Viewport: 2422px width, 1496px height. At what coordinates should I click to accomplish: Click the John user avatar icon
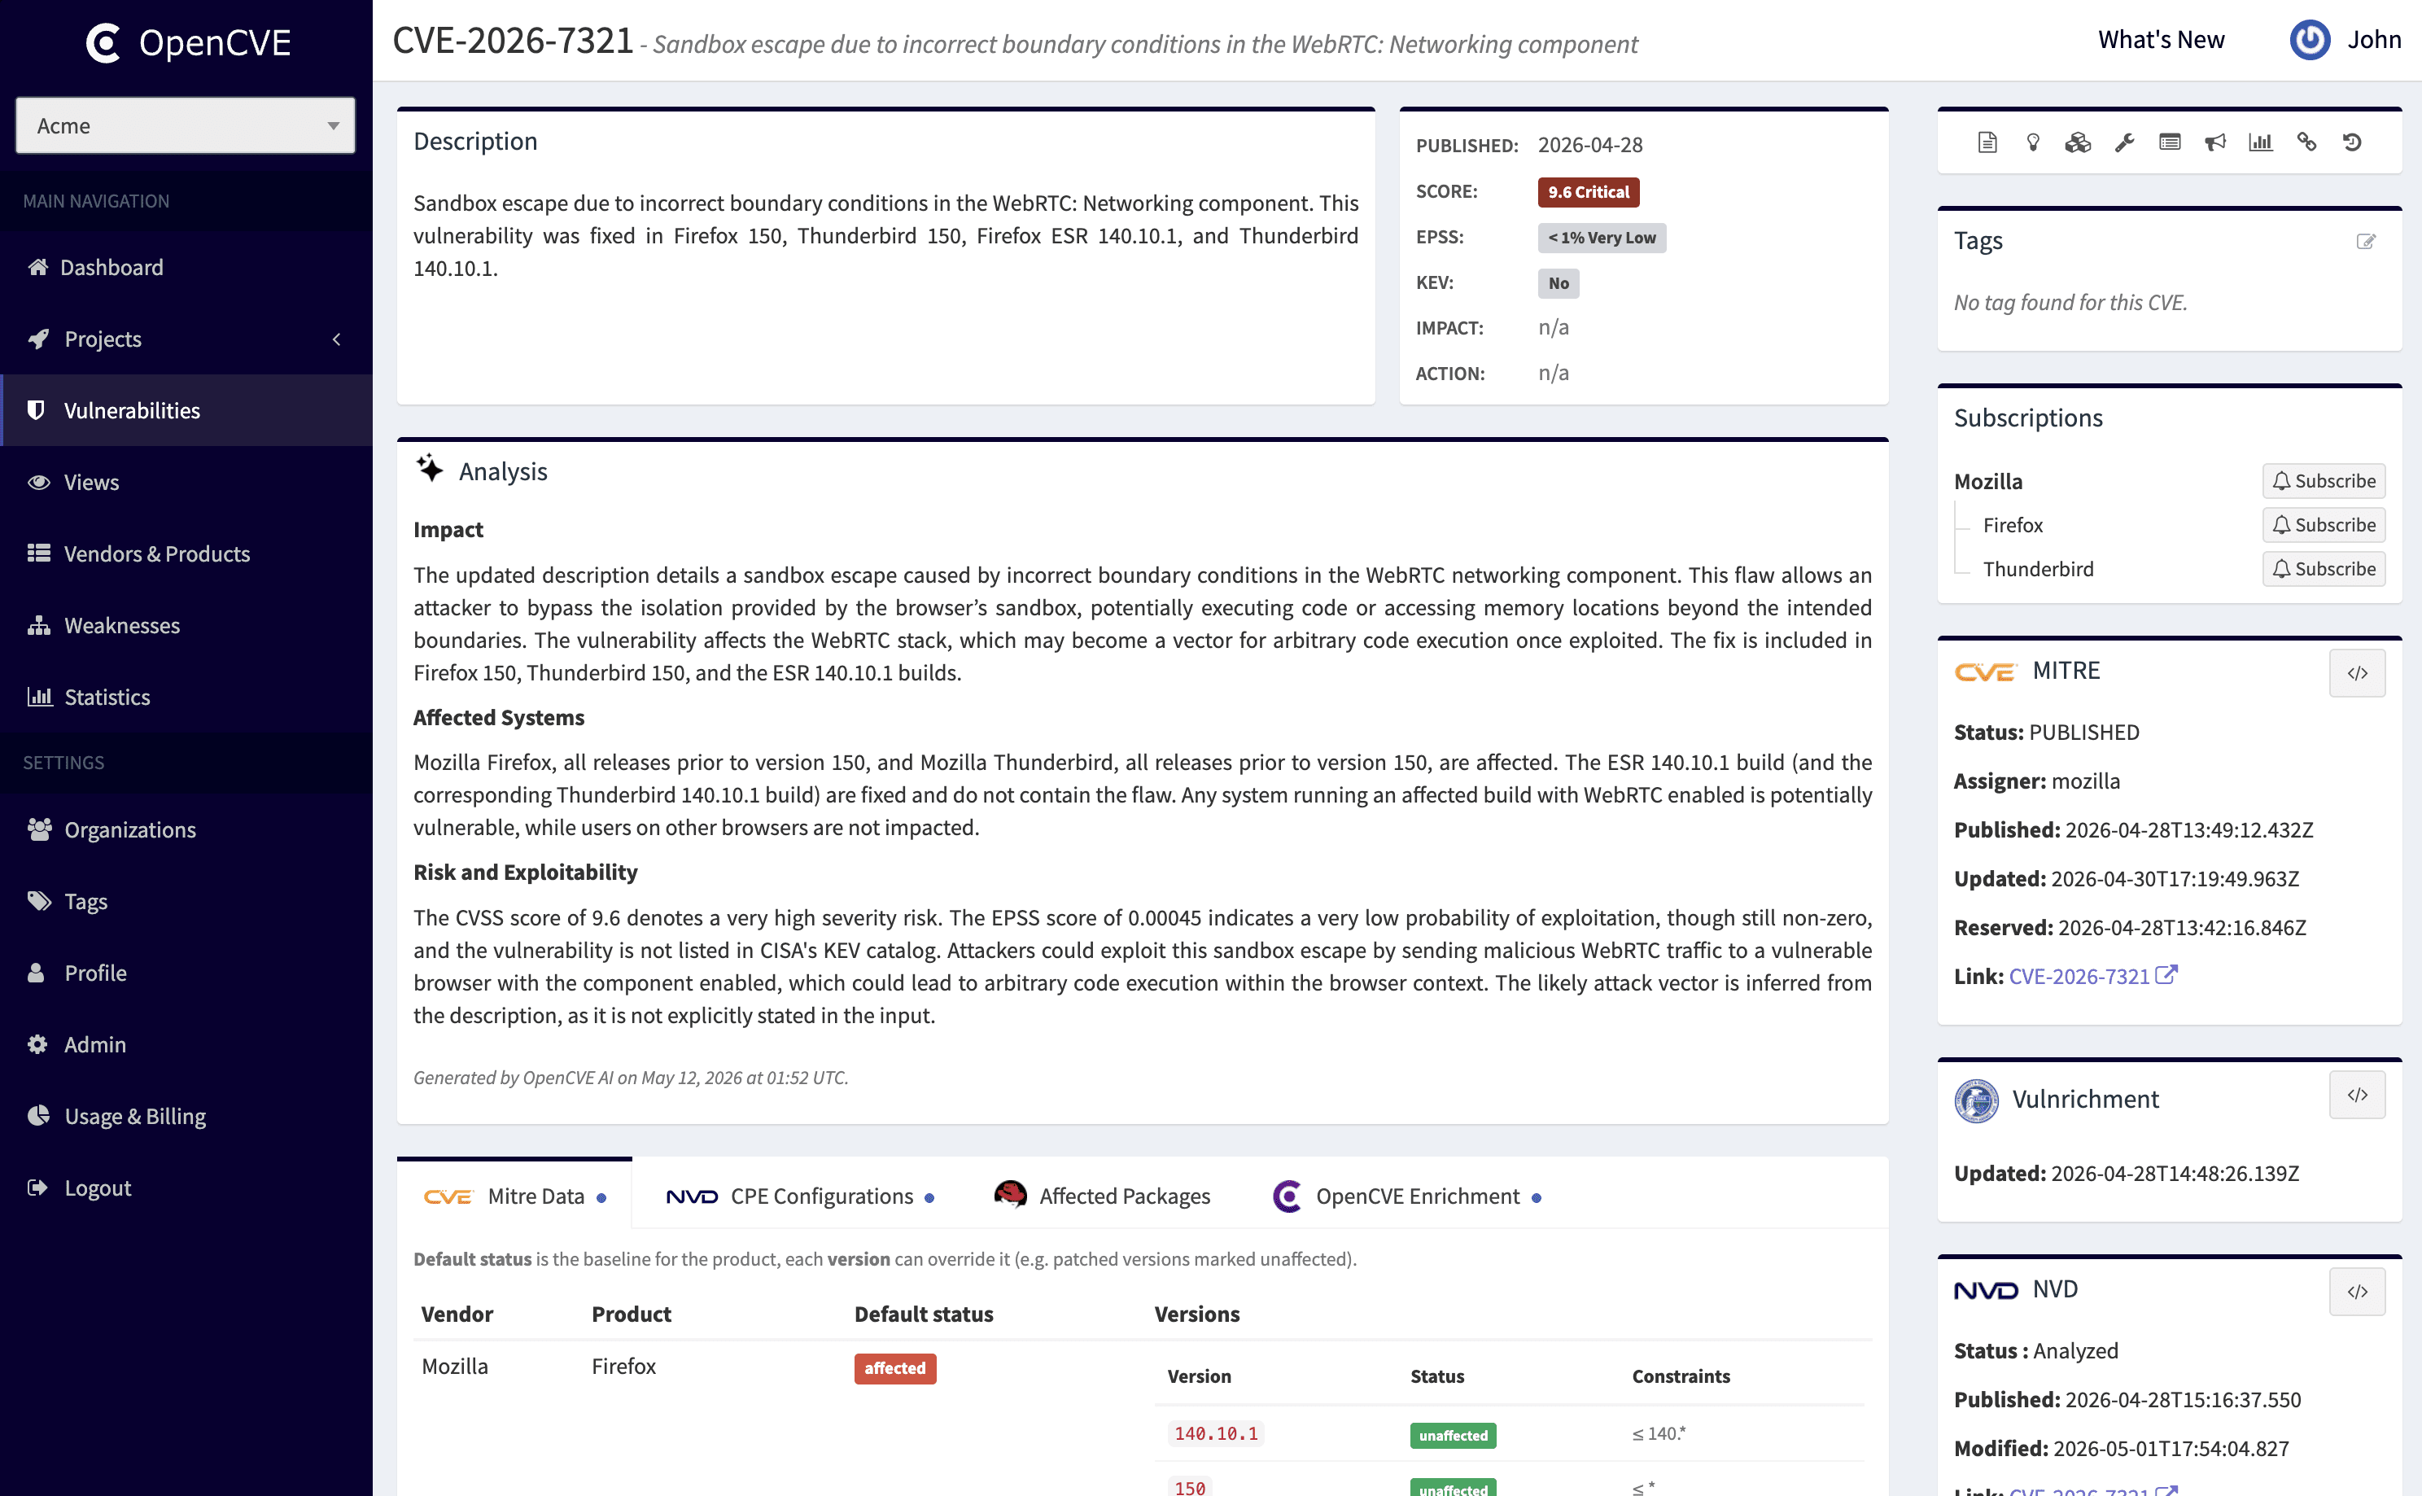(2309, 40)
